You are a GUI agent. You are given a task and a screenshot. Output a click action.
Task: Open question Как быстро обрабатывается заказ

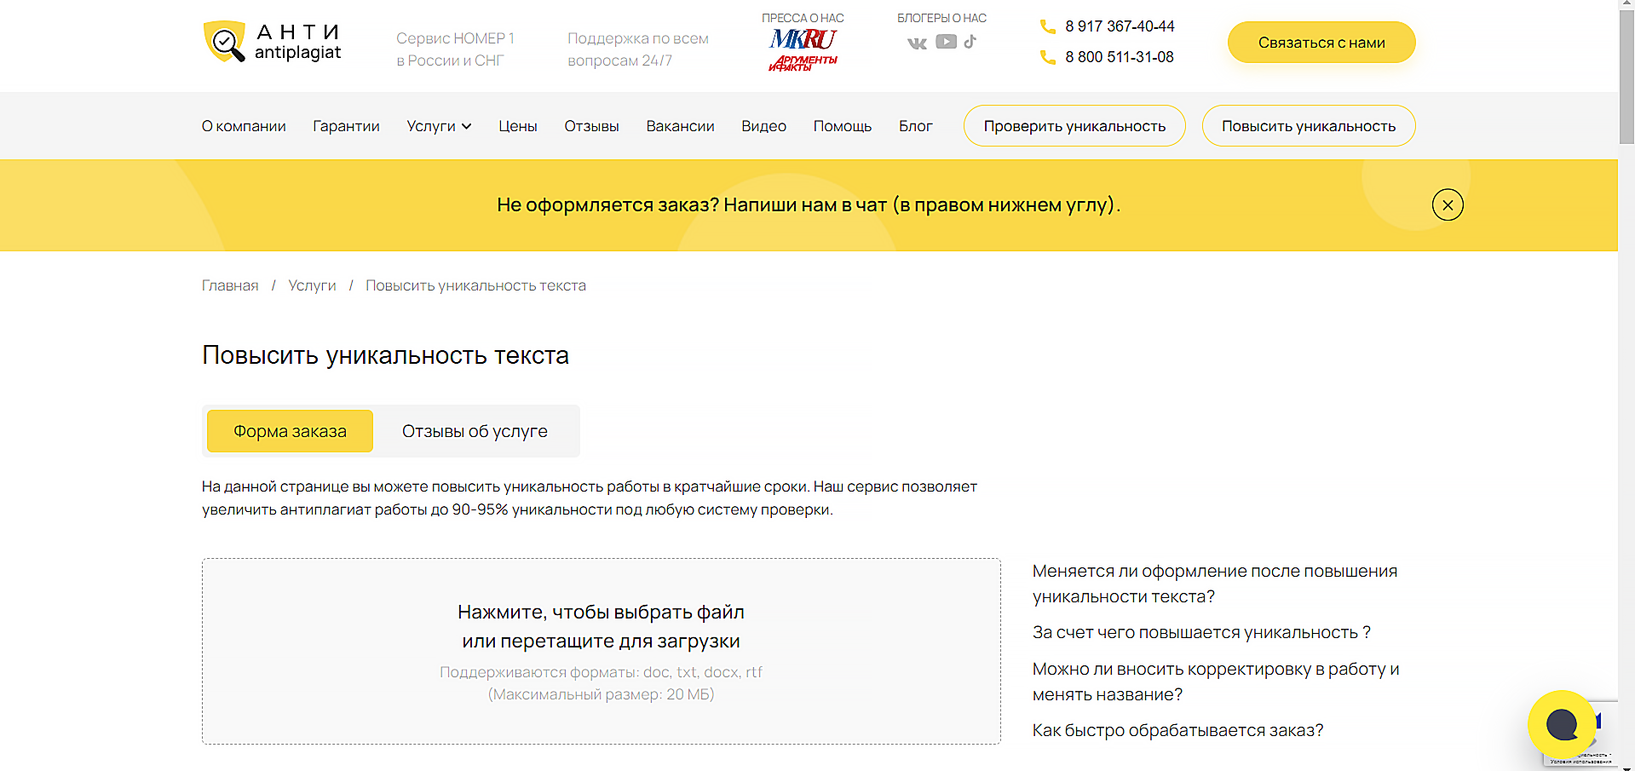[x=1178, y=730]
